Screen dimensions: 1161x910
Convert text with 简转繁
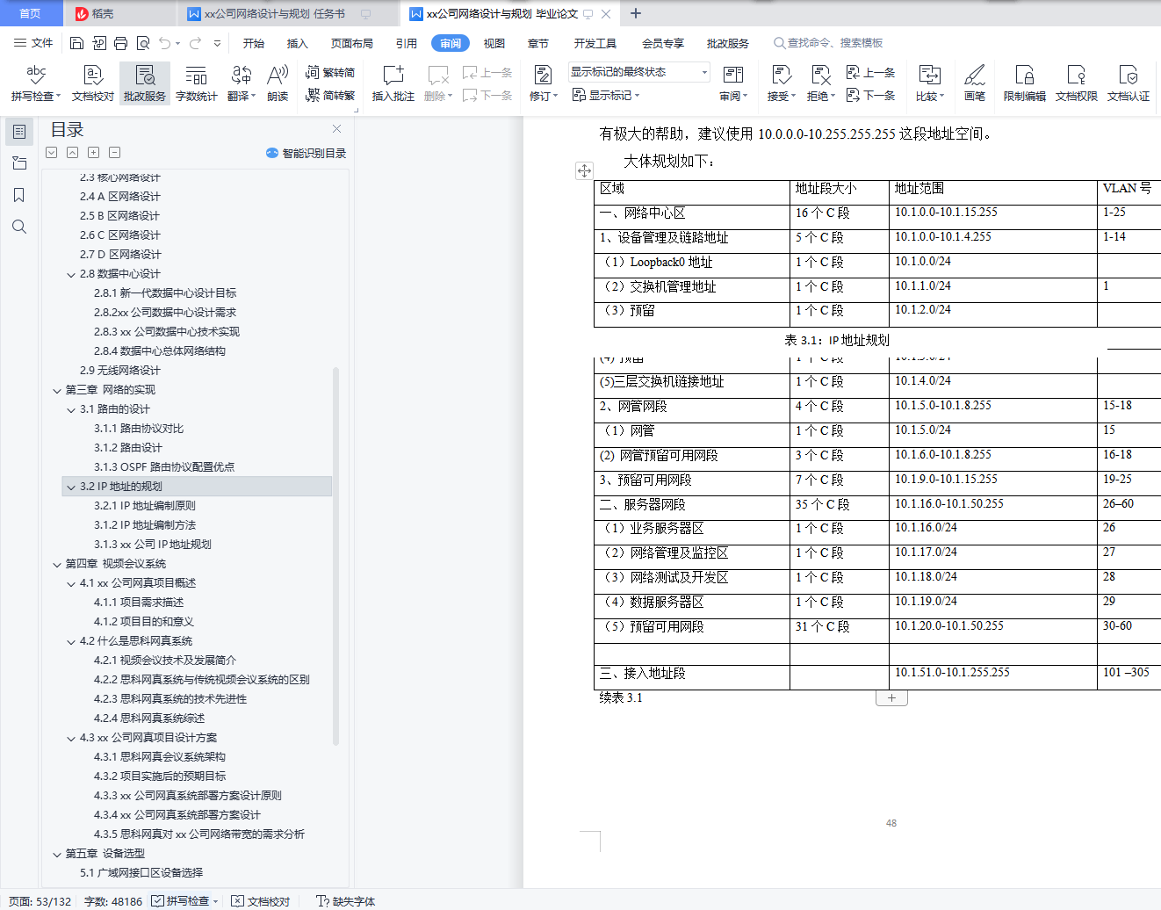[330, 95]
